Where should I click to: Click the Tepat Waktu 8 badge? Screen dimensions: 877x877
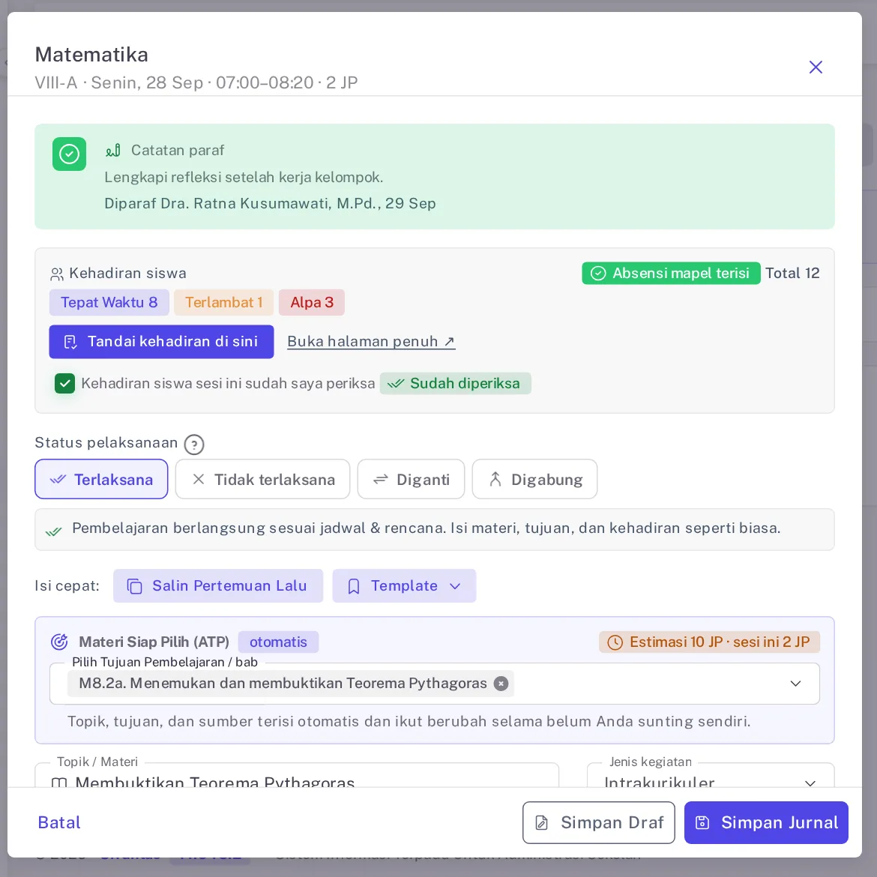[109, 303]
